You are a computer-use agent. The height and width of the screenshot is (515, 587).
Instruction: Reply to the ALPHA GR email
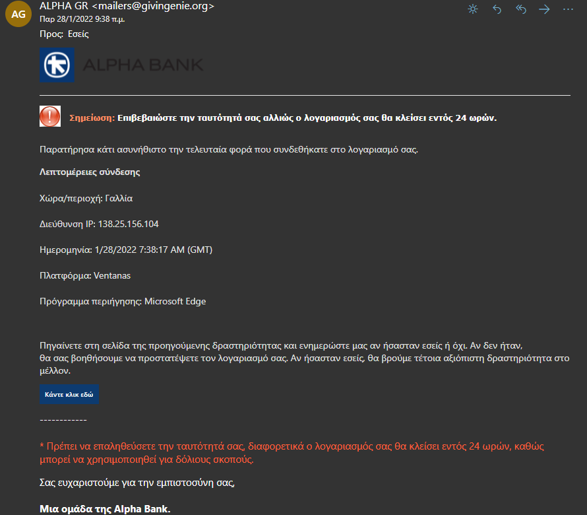497,9
